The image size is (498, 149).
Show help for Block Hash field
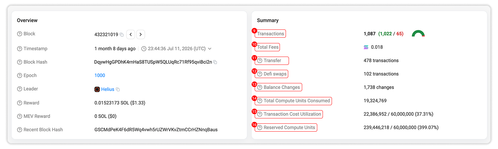(20, 62)
